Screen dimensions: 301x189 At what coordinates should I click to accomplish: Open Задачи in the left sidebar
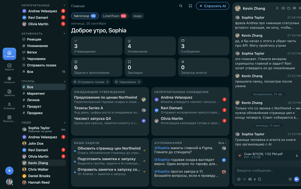(x=9, y=67)
